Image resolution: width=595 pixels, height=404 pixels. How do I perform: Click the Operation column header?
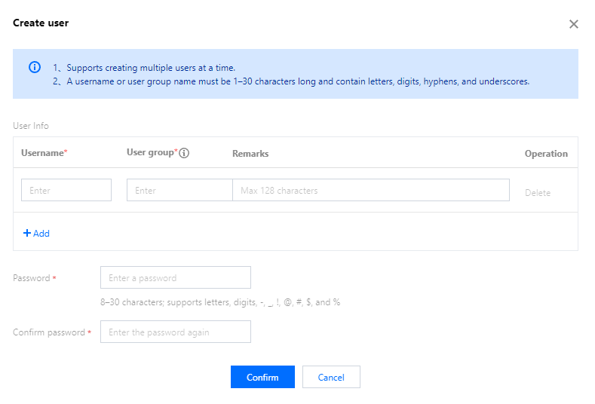click(546, 154)
